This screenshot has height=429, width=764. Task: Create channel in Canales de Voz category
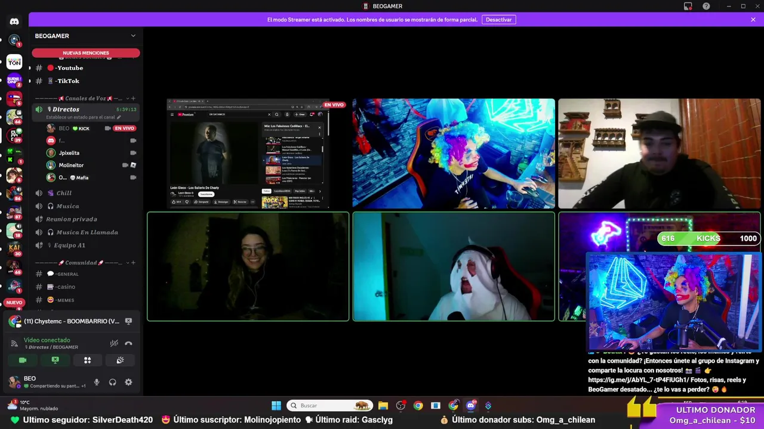(x=133, y=98)
